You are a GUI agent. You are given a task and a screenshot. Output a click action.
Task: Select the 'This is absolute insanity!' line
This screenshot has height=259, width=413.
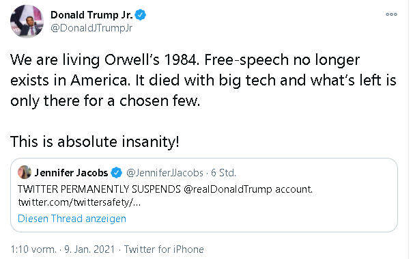(95, 141)
